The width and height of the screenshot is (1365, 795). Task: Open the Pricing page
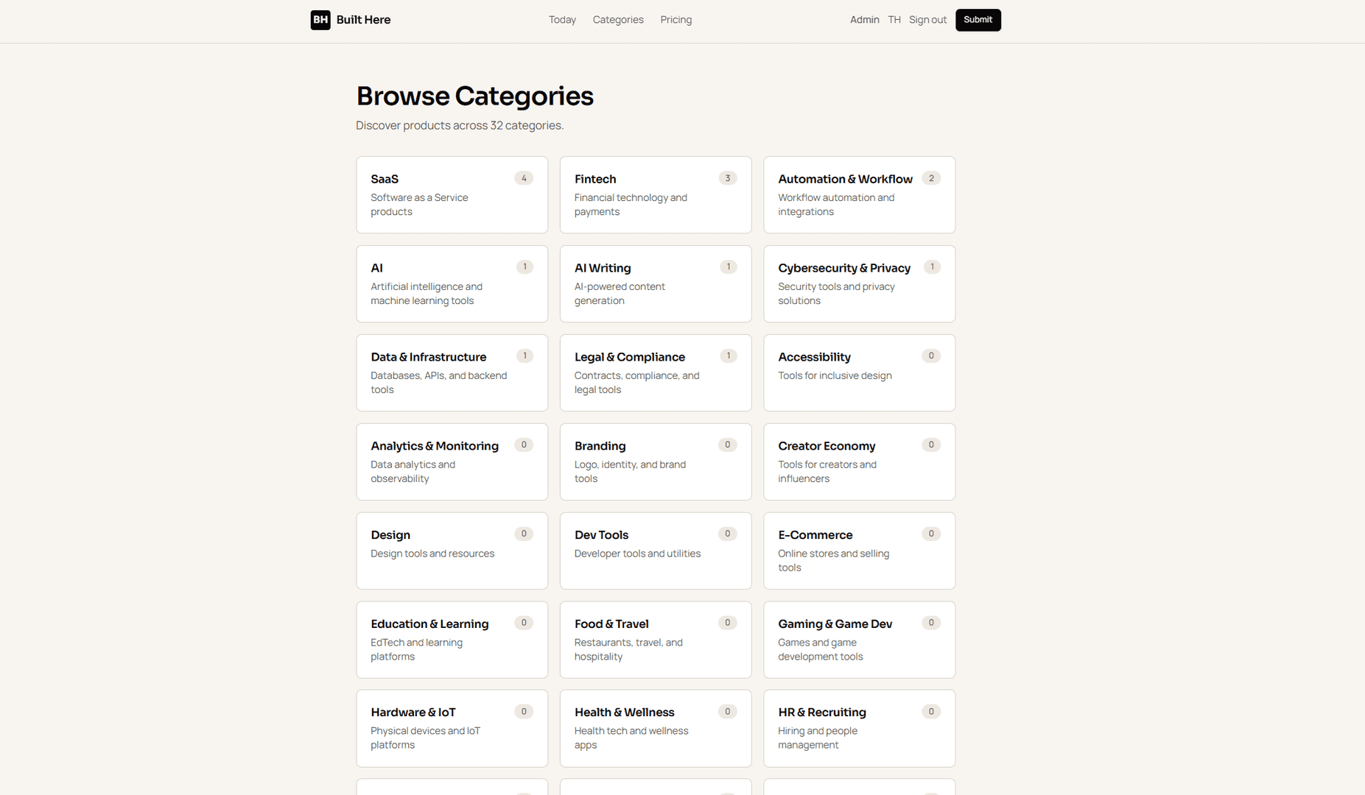tap(676, 20)
